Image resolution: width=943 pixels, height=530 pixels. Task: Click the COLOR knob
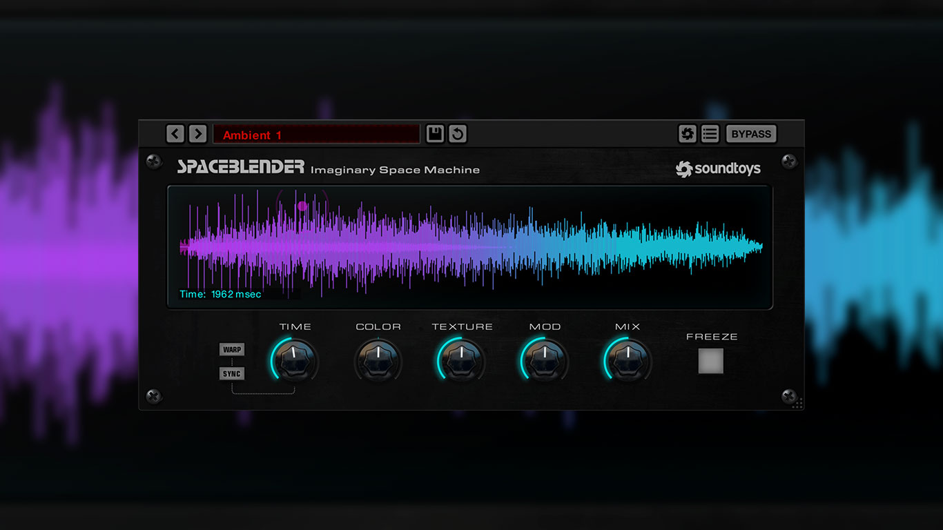(x=378, y=360)
